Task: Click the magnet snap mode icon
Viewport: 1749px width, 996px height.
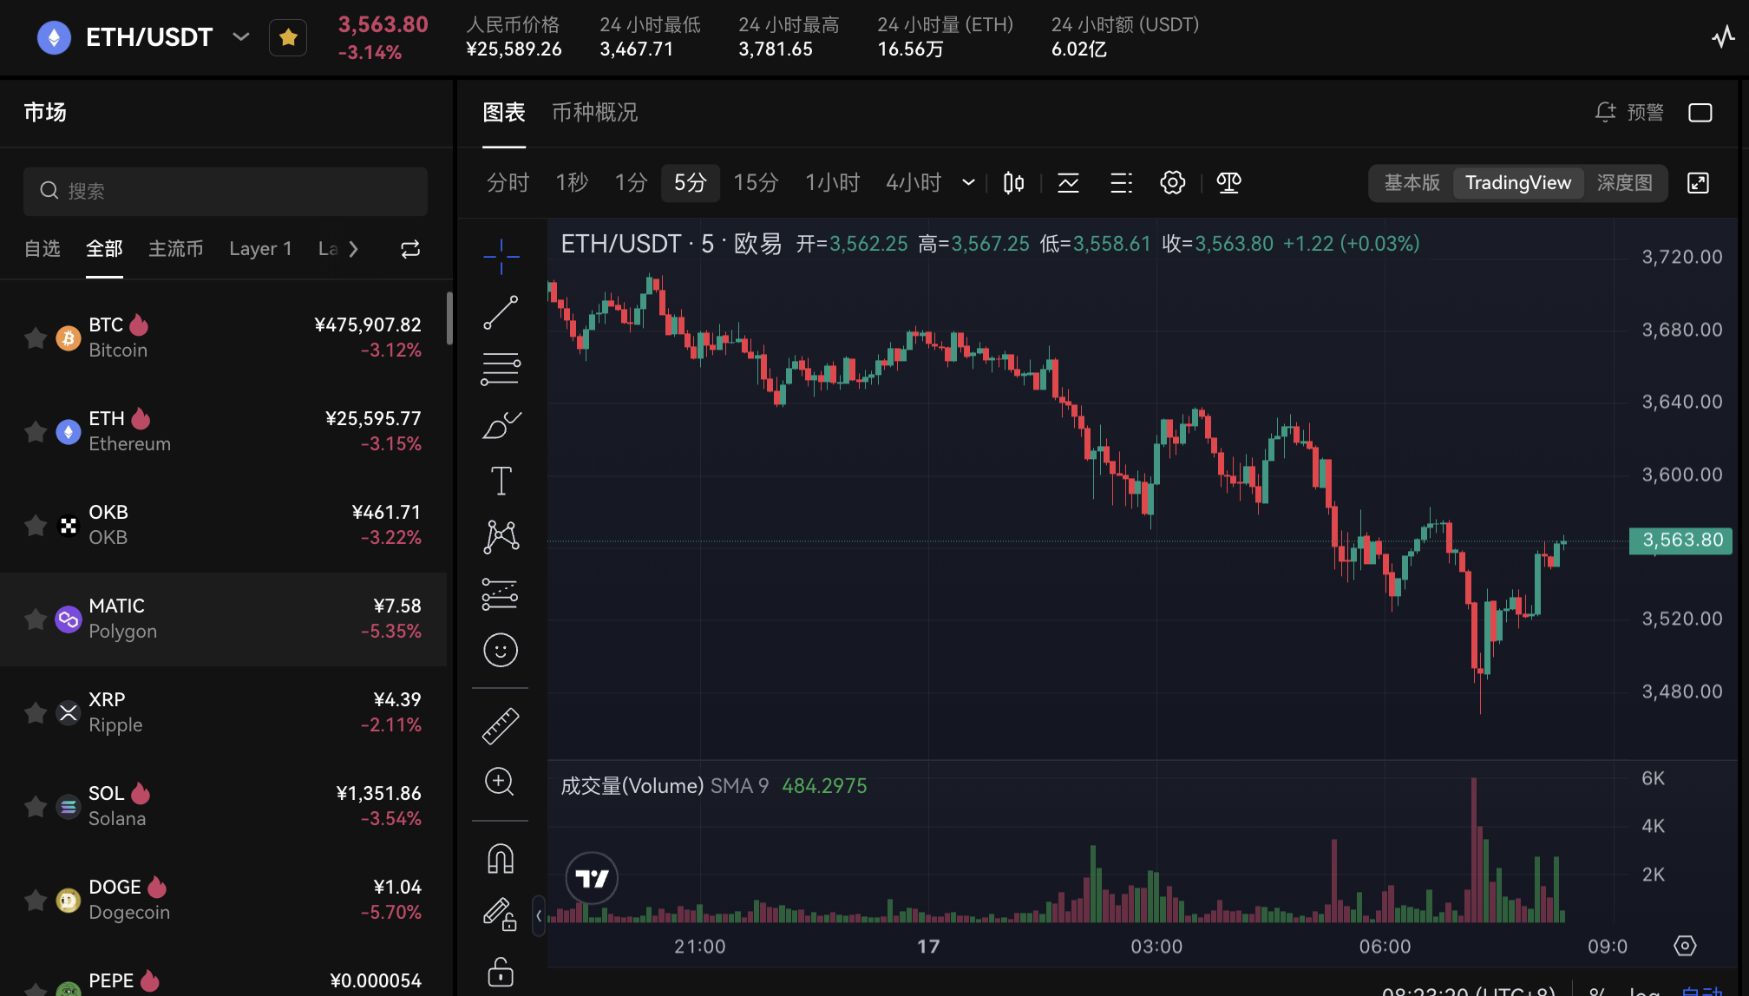Action: (501, 859)
